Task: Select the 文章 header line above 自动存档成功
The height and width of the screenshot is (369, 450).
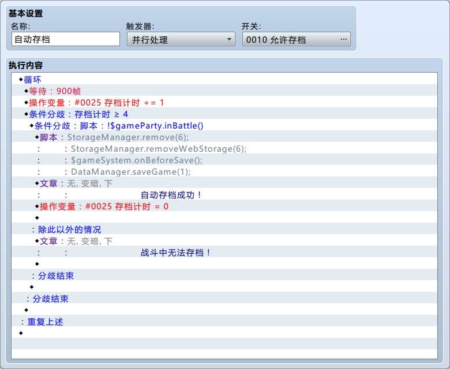Action: (x=224, y=182)
